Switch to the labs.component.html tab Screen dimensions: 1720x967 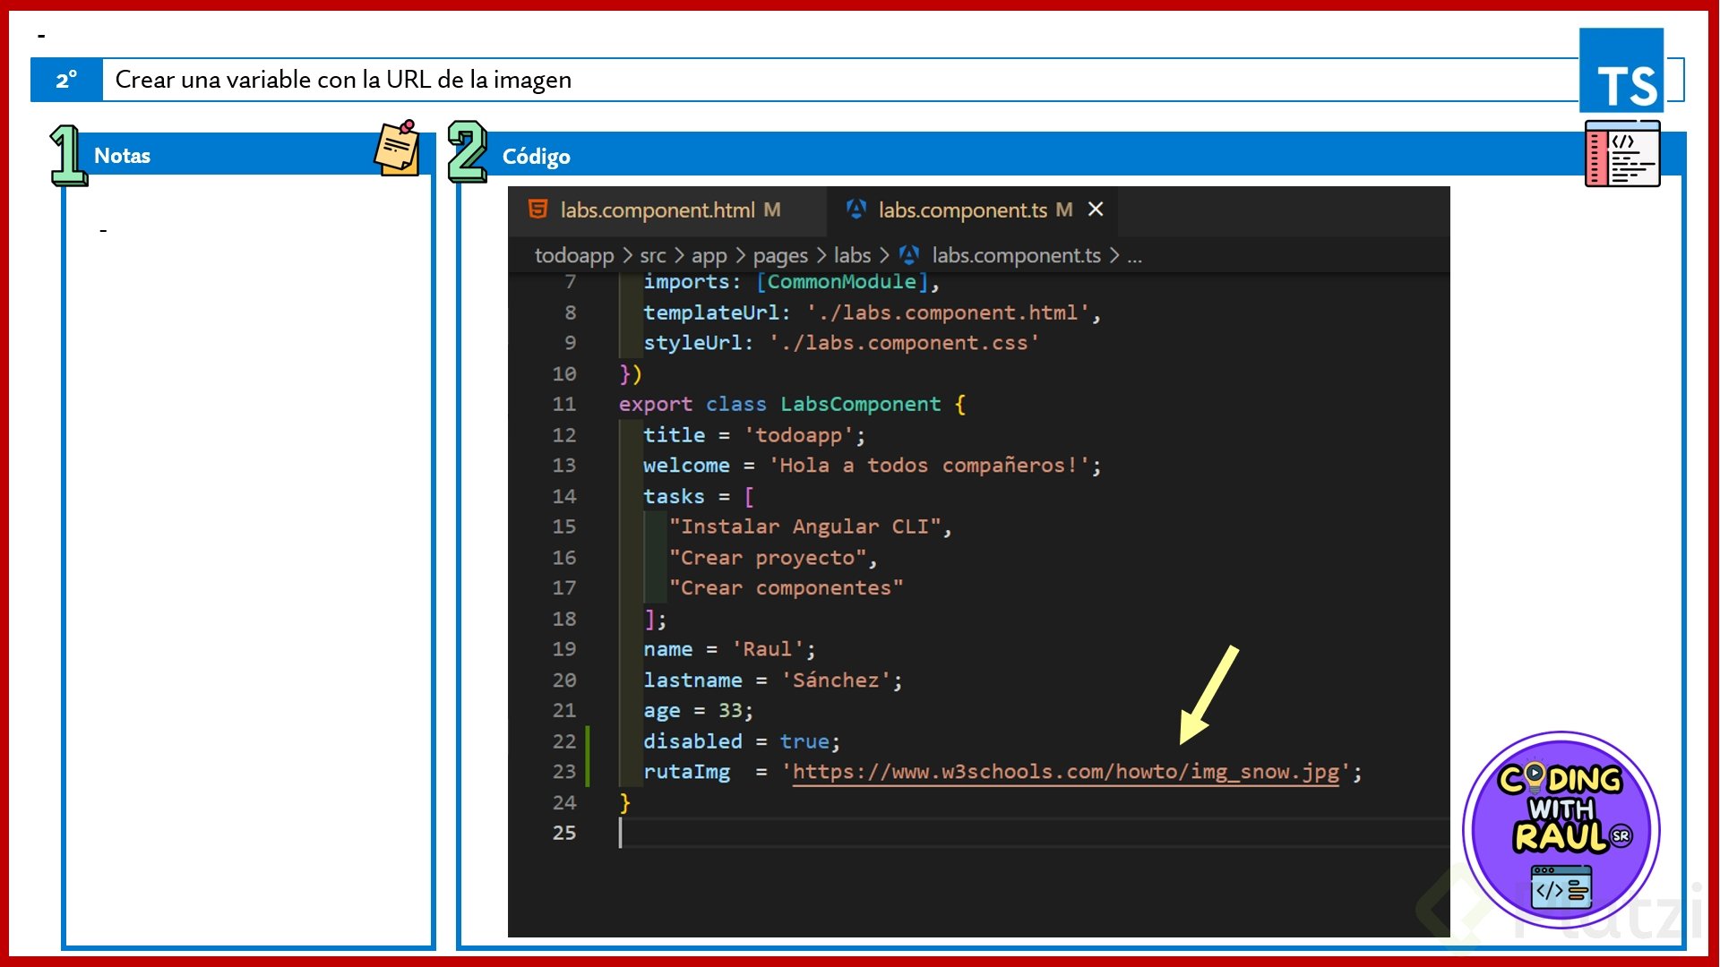tap(658, 210)
